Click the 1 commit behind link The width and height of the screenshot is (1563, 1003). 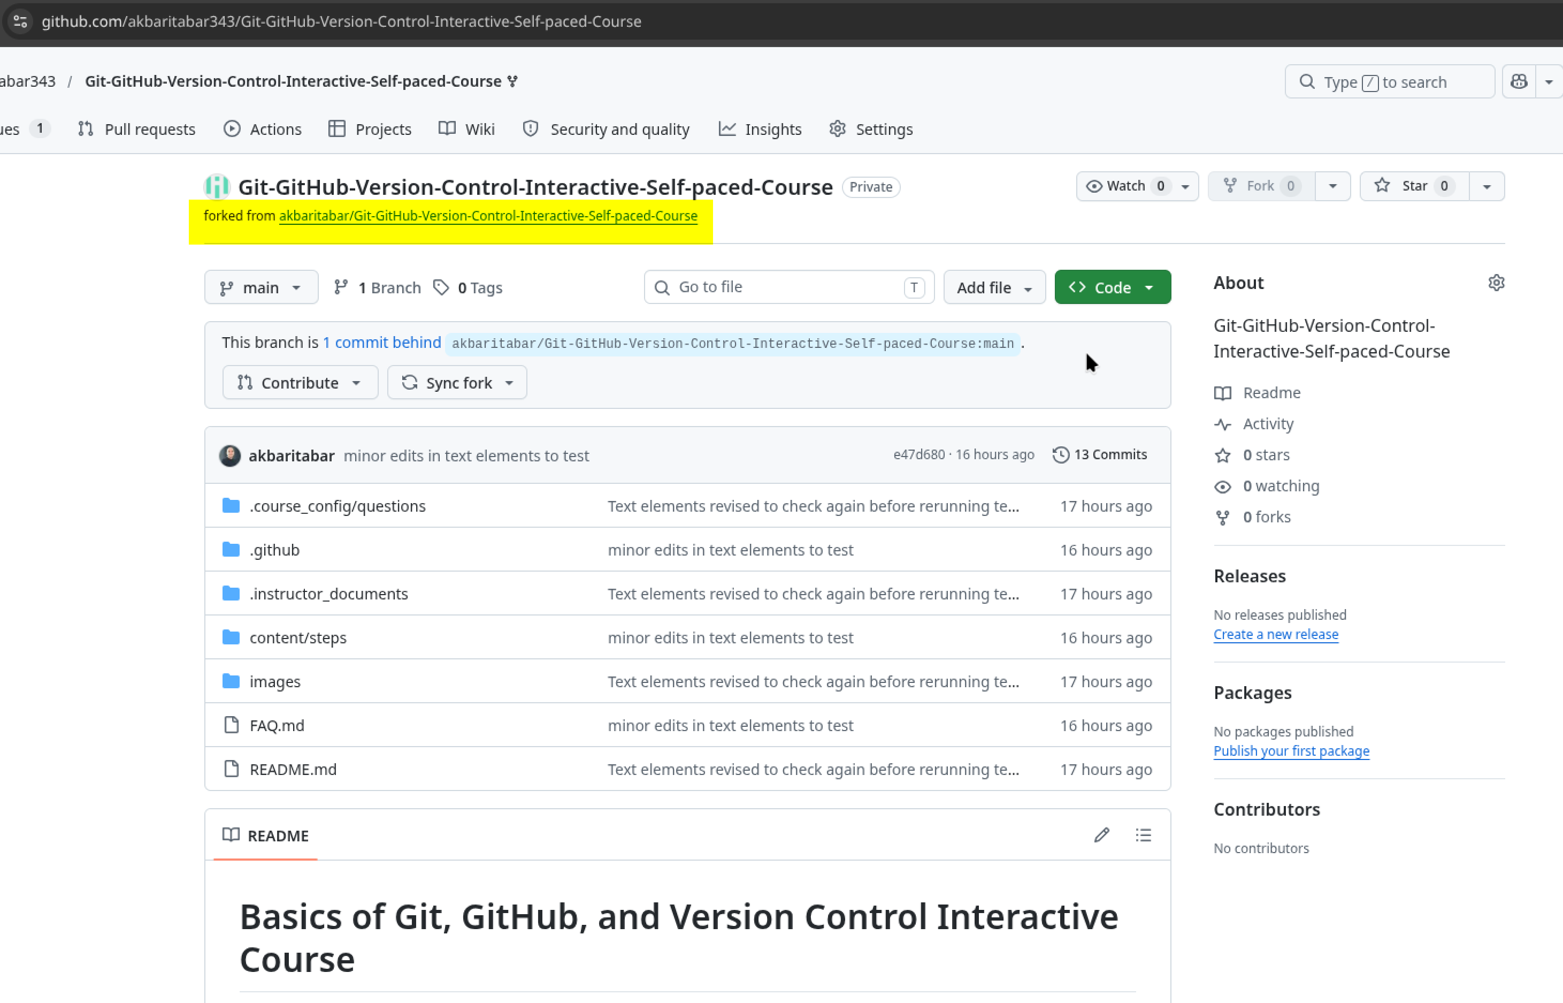pyautogui.click(x=382, y=343)
